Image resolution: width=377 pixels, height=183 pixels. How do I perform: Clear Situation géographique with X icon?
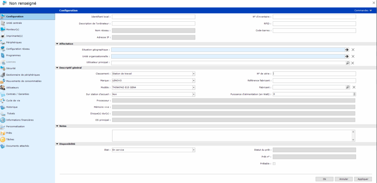pyautogui.click(x=353, y=50)
